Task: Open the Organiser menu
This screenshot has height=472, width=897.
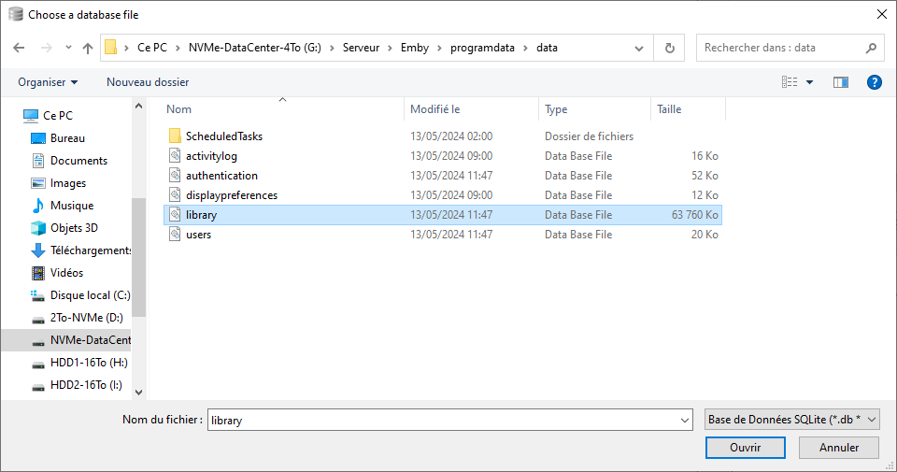Action: pyautogui.click(x=48, y=82)
